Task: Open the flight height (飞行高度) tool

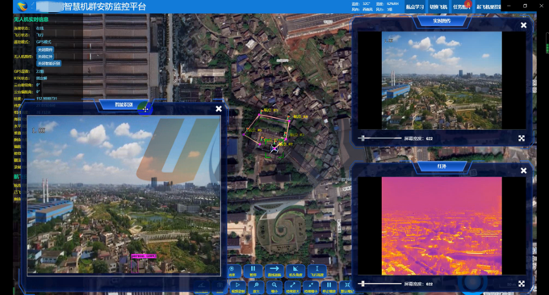Action: 316,271
